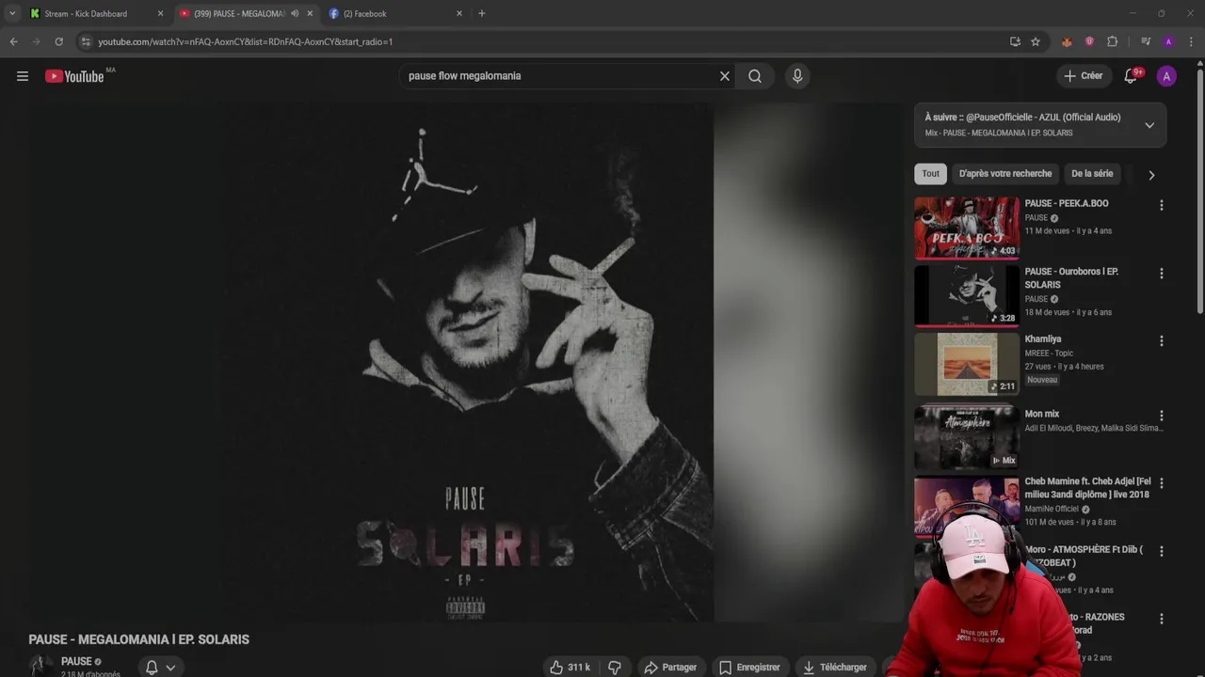The image size is (1205, 677).
Task: Open the PAUSE - PEEK.A.BOO title link
Action: [x=1067, y=203]
